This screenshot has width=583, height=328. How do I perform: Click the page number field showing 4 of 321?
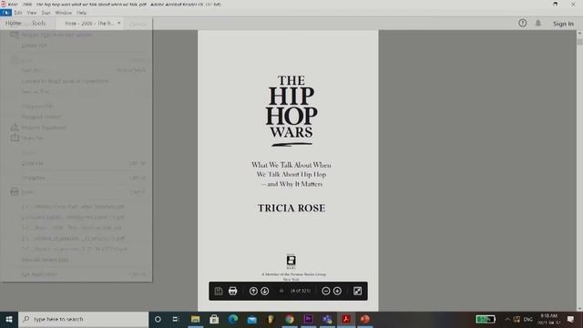pos(301,291)
